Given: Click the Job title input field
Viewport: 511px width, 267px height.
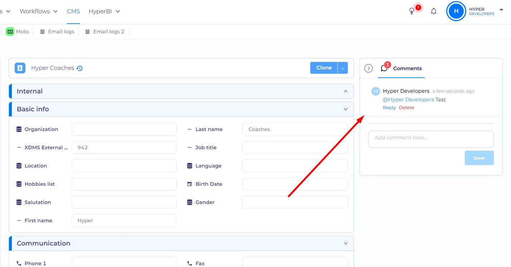Looking at the screenshot, I should click(295, 147).
